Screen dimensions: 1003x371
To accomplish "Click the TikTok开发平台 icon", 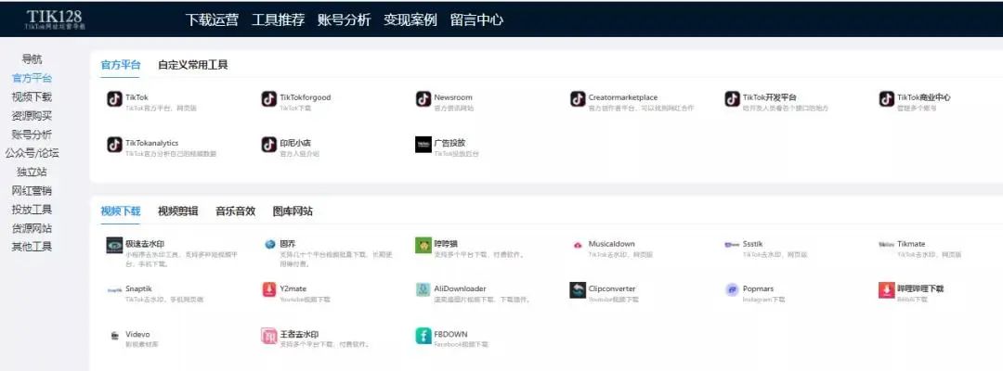I will click(x=732, y=99).
